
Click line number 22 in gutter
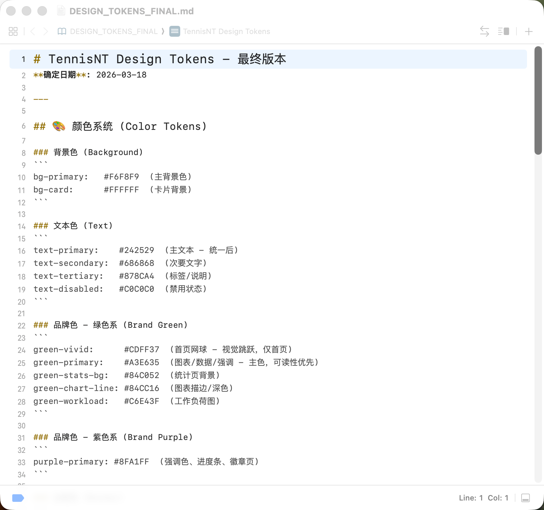pyautogui.click(x=21, y=326)
